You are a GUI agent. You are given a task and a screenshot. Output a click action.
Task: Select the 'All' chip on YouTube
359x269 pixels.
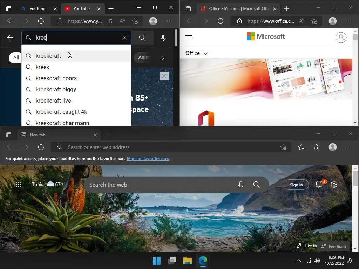[x=15, y=57]
